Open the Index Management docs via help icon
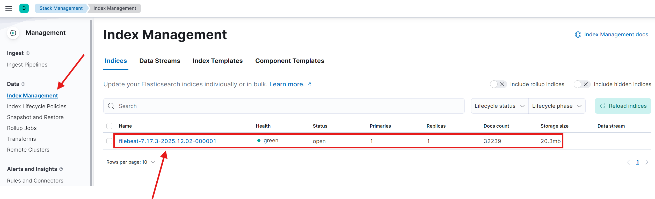 pyautogui.click(x=578, y=34)
